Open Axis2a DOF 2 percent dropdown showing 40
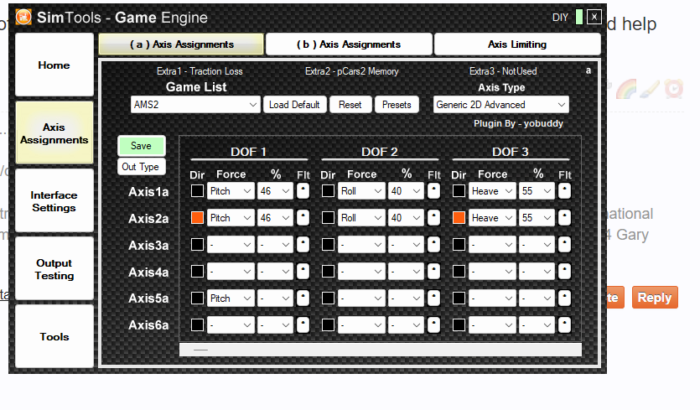This screenshot has height=410, width=700. tap(407, 217)
